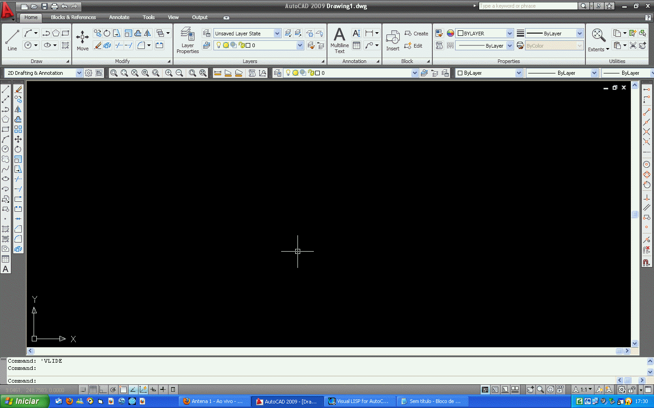
Task: Open the Annotate ribbon tab
Action: (119, 17)
